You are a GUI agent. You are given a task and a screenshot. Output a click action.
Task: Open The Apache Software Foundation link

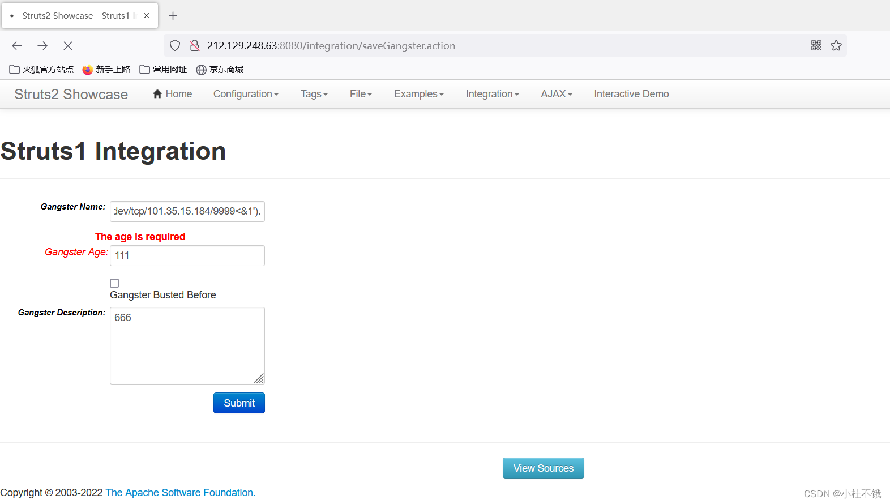pos(181,493)
